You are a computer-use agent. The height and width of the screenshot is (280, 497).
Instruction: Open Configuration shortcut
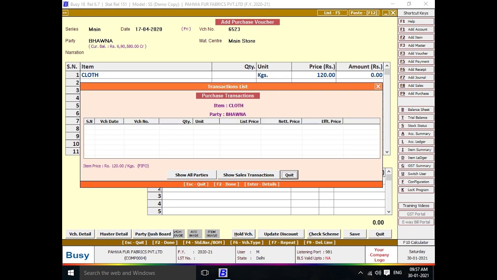coord(416,182)
